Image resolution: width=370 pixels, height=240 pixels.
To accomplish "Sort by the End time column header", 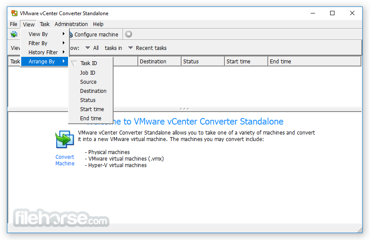I will coord(315,62).
